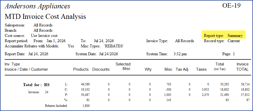253x111 pixels.
Task: Select the 'REBATES' misc type value
Action: [114, 46]
